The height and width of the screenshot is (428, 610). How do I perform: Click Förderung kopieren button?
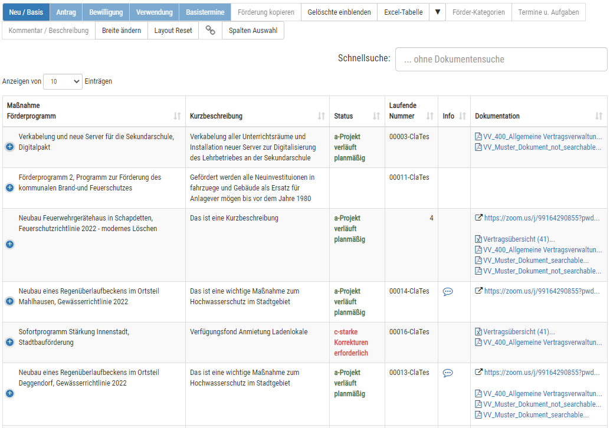[x=266, y=12]
